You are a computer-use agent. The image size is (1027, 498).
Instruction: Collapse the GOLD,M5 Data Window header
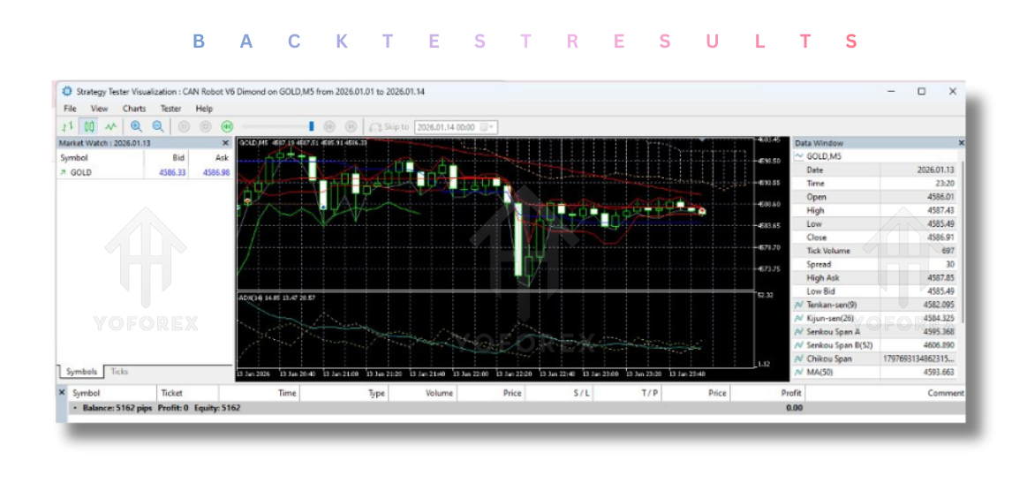click(x=799, y=156)
